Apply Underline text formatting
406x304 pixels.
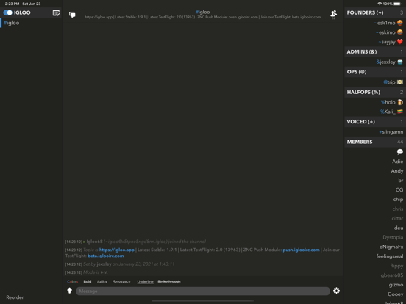(145, 281)
